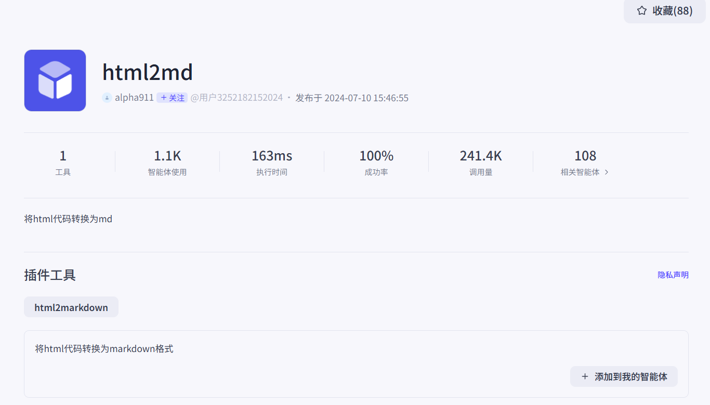Expand 相关智能体 via the chevron arrow
710x405 pixels.
[607, 172]
